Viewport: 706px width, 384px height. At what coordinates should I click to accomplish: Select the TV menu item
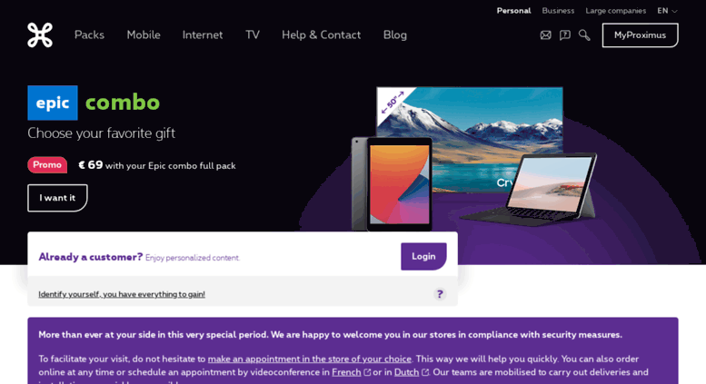(253, 35)
